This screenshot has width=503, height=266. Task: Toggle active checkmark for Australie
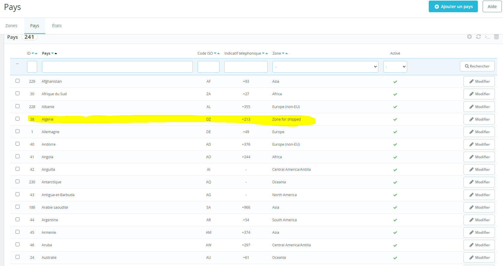coord(395,258)
